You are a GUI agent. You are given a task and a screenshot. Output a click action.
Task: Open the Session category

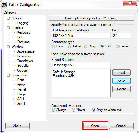pyautogui.click(x=17, y=18)
